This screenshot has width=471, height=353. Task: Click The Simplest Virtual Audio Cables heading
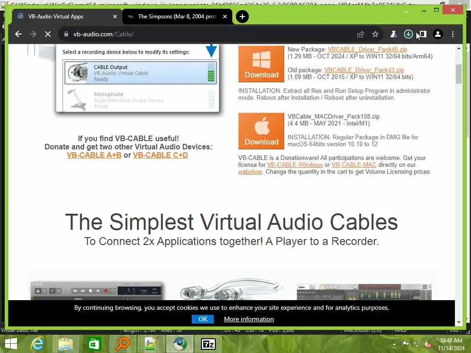231,222
